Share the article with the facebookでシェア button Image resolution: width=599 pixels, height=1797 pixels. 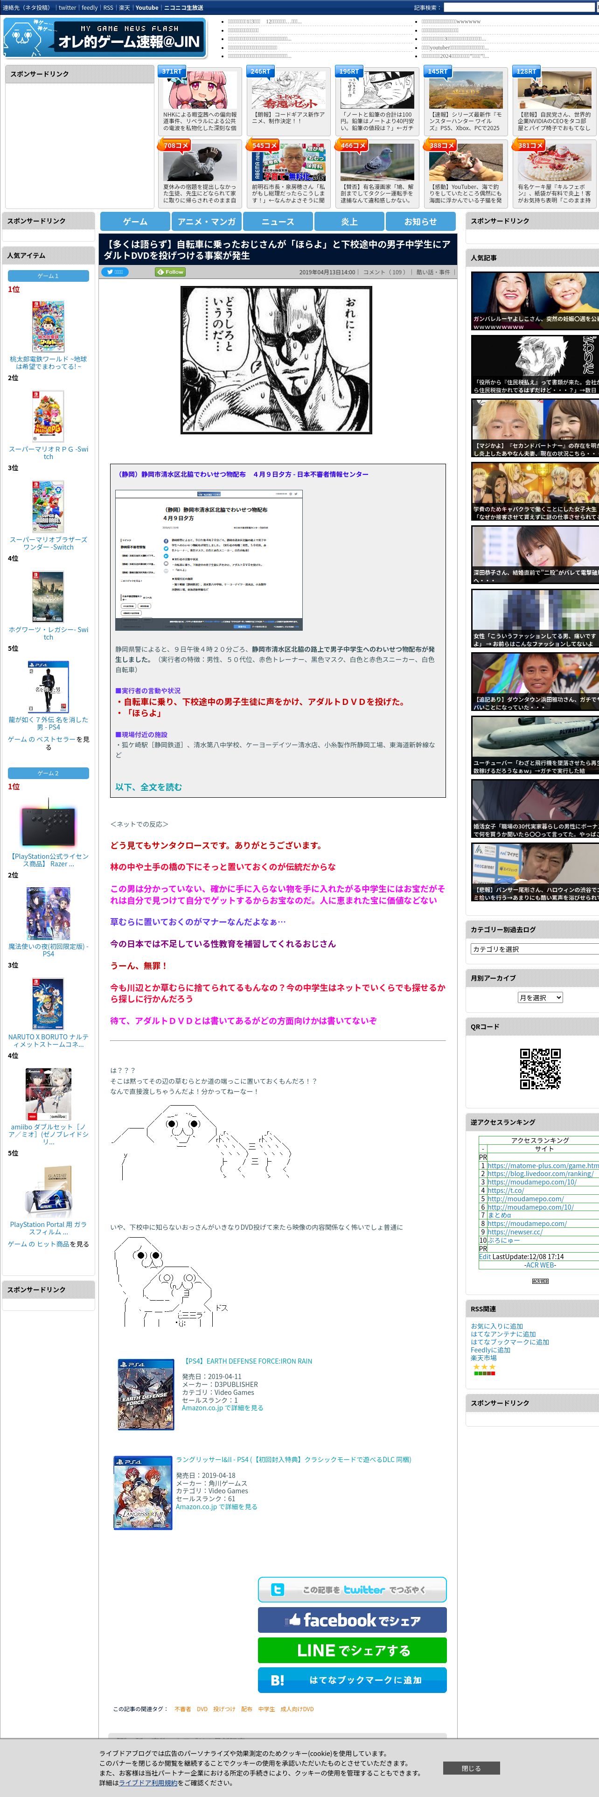pos(352,1620)
